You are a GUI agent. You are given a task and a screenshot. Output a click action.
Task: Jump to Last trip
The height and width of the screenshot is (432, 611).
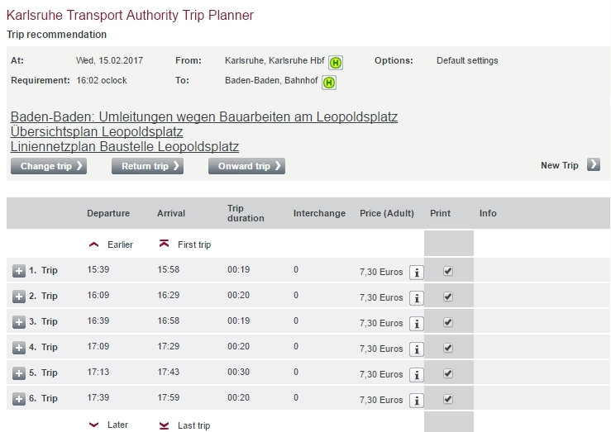tap(164, 425)
